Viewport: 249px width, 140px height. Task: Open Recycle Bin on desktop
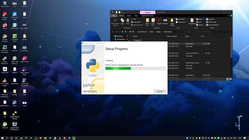coord(5,4)
